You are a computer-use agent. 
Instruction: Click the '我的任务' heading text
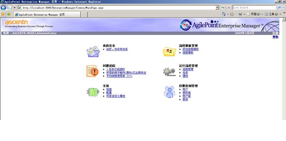click(x=109, y=46)
